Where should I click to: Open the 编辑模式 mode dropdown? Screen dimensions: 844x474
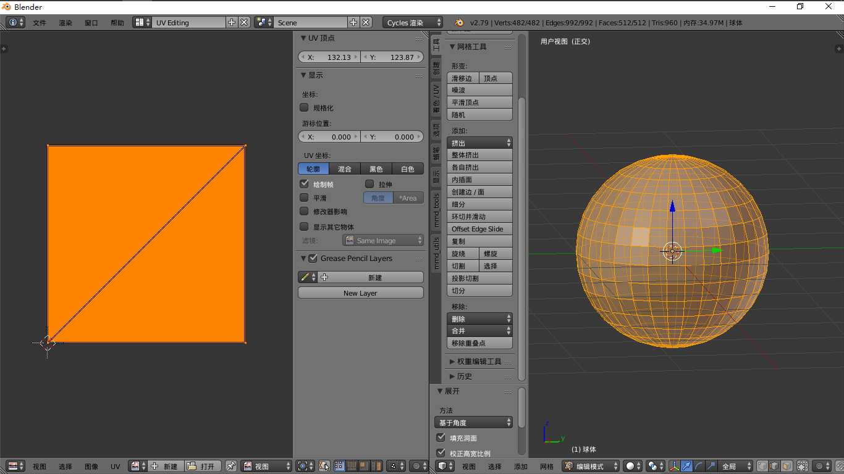click(x=591, y=466)
